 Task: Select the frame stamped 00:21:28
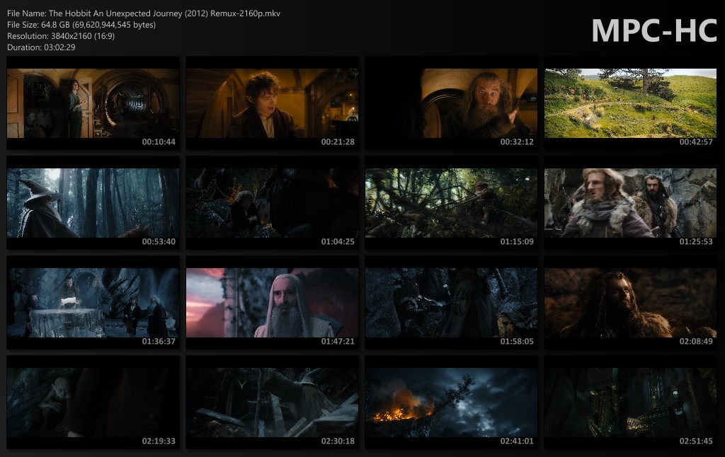click(272, 103)
